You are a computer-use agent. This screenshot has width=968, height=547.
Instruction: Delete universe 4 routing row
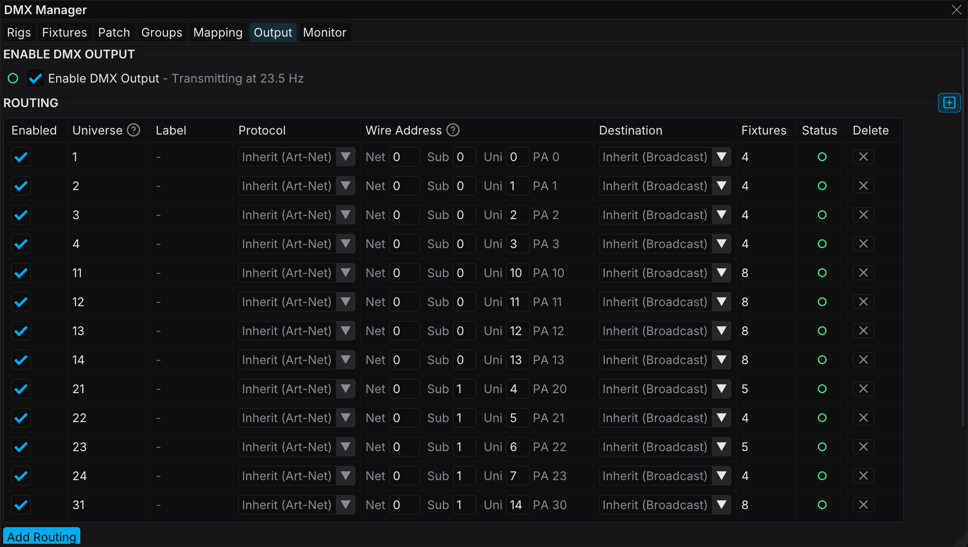(863, 244)
